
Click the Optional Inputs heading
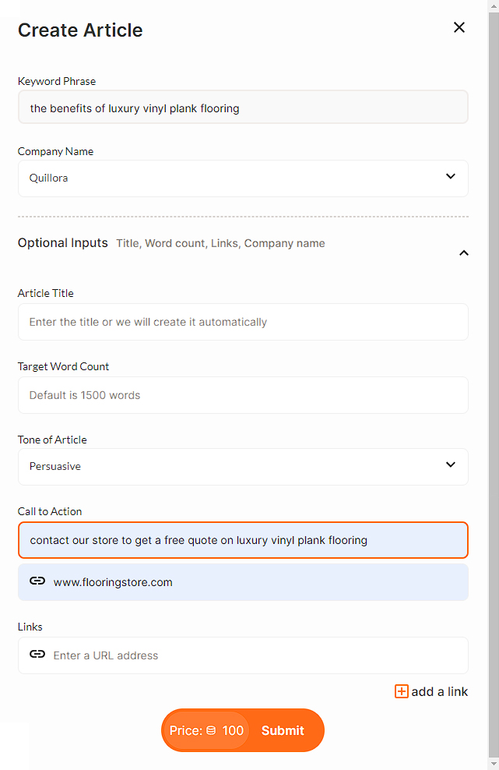[x=63, y=243]
